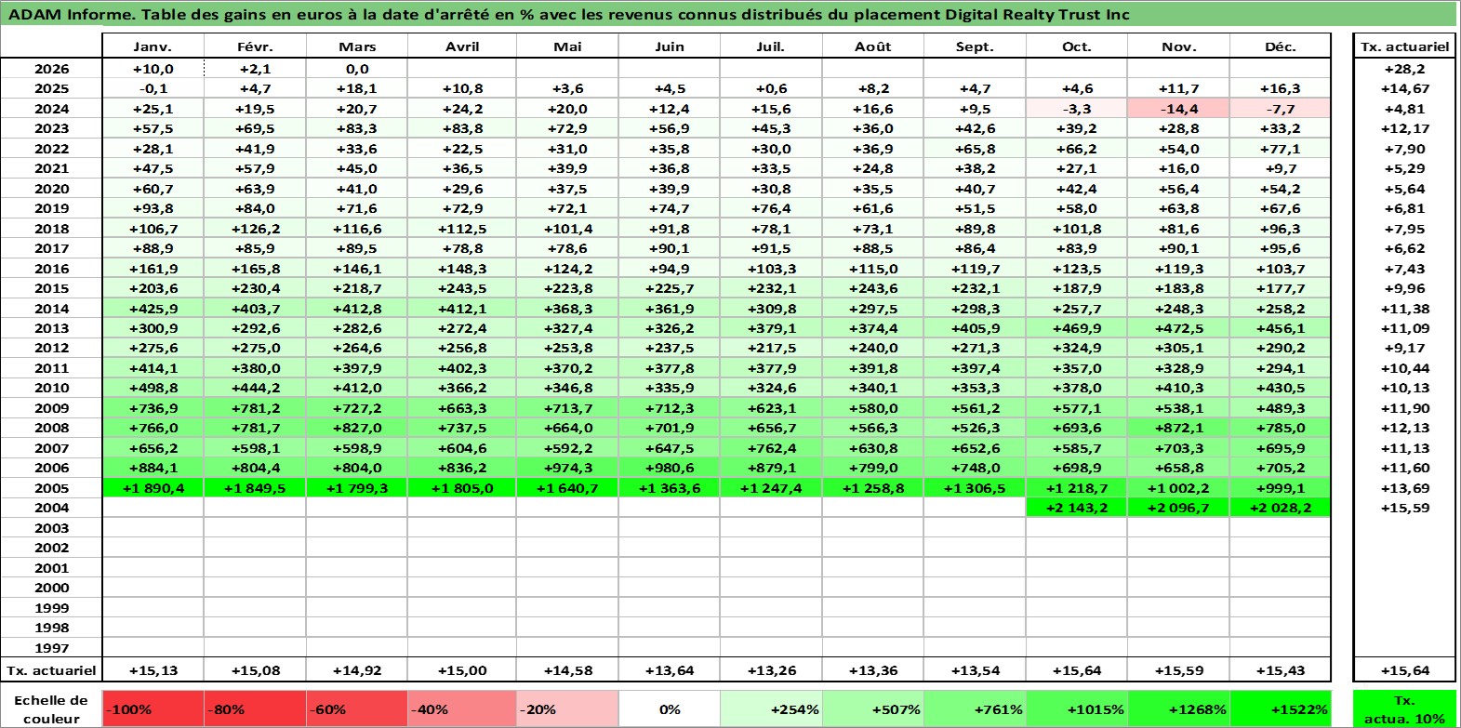The height and width of the screenshot is (728, 1461).
Task: Click the -80% color scale swatch
Action: (255, 708)
